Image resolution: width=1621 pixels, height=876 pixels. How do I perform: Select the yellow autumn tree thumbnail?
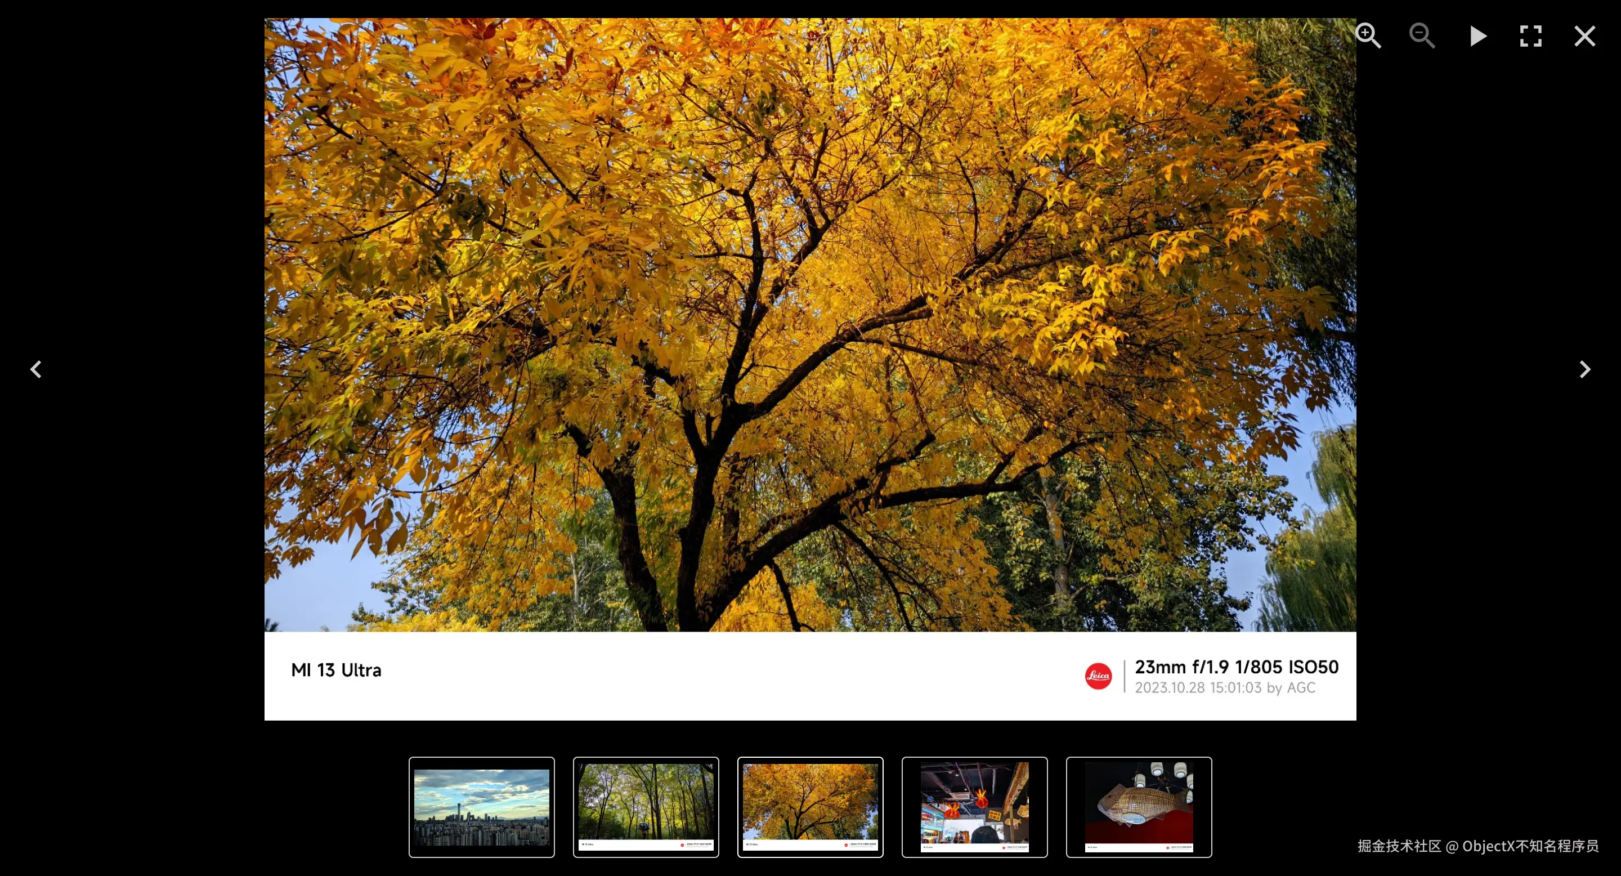[810, 807]
